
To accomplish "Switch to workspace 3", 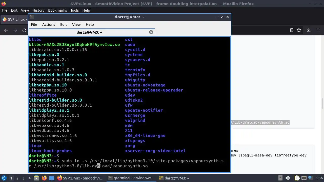I will pyautogui.click(x=24, y=178).
